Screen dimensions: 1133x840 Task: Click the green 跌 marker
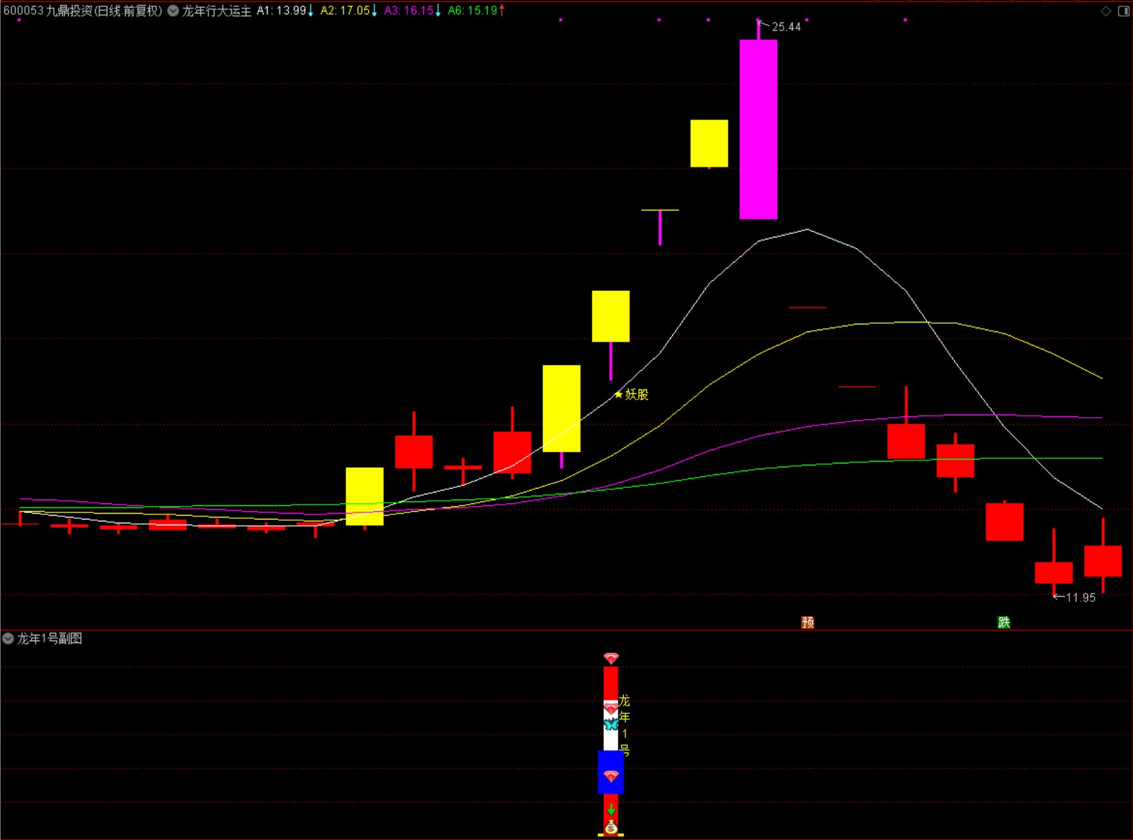coord(1004,622)
